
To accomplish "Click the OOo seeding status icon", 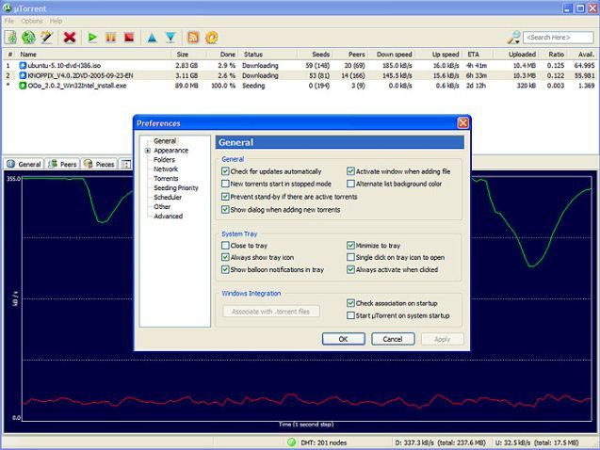I will pos(23,86).
